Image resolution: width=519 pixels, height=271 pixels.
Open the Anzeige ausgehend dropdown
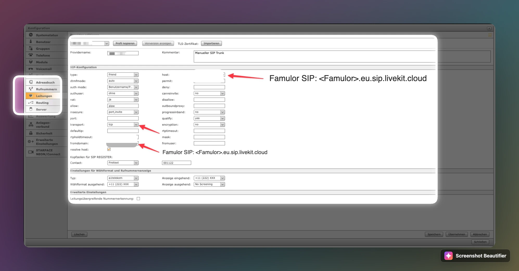click(209, 184)
